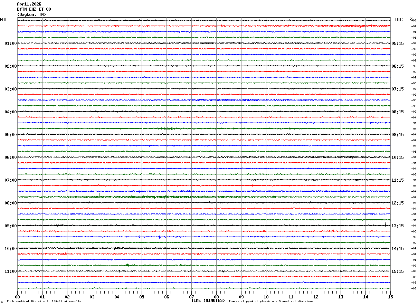
Task: Click minute 05 on the time axis
Action: (142, 297)
